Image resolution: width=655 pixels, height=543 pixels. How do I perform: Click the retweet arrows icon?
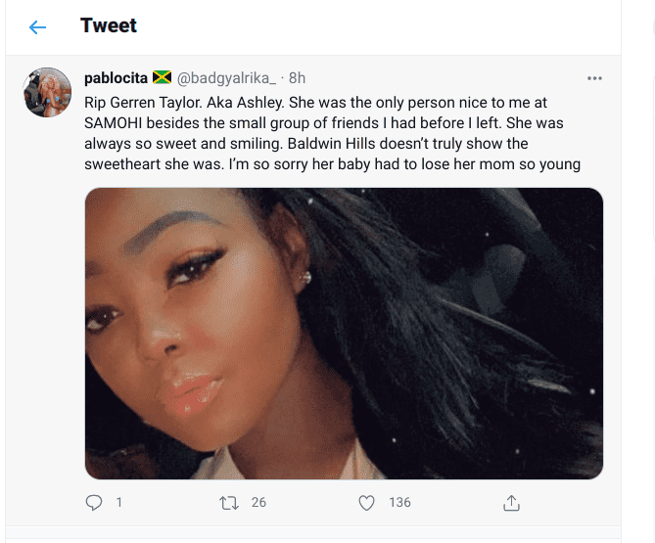227,502
